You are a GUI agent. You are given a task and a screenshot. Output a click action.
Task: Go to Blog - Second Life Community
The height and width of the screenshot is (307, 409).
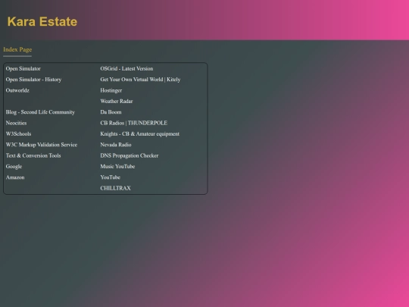[40, 112]
